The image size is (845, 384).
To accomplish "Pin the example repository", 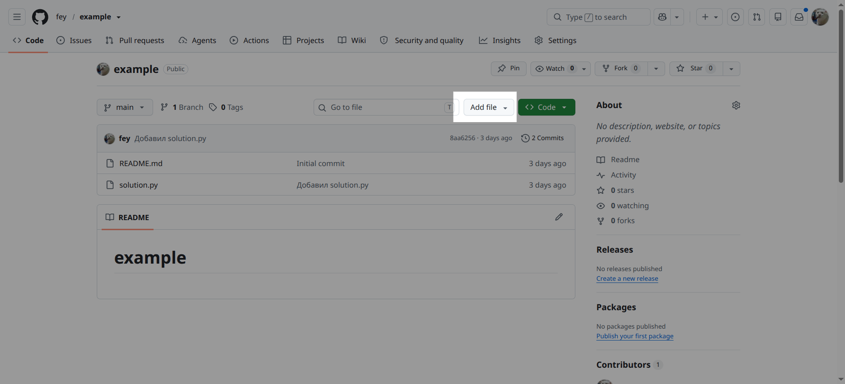I will (x=508, y=69).
